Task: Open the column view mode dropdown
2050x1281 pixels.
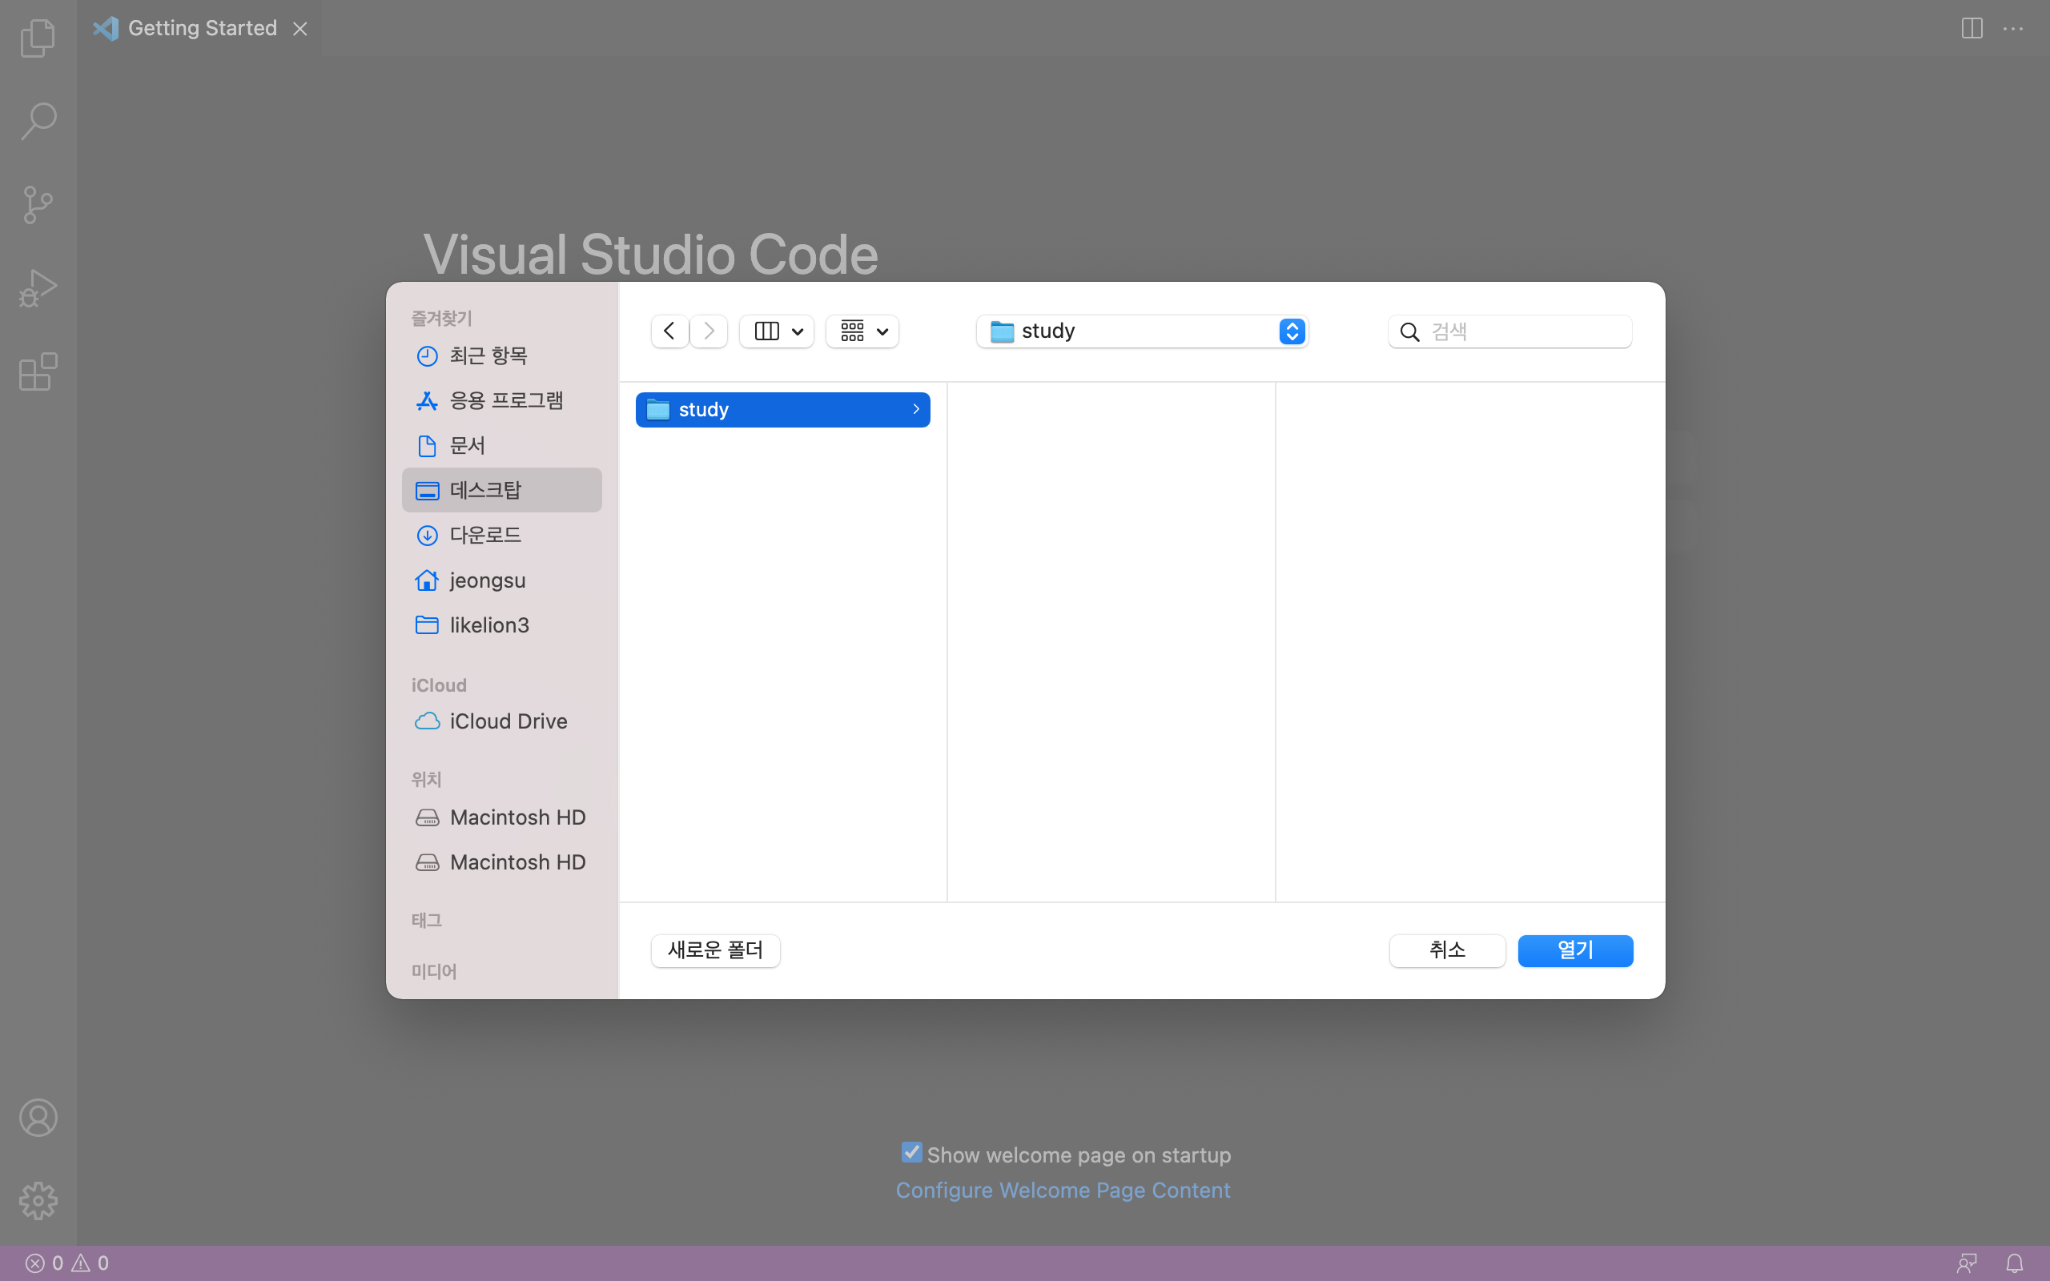Action: click(777, 331)
